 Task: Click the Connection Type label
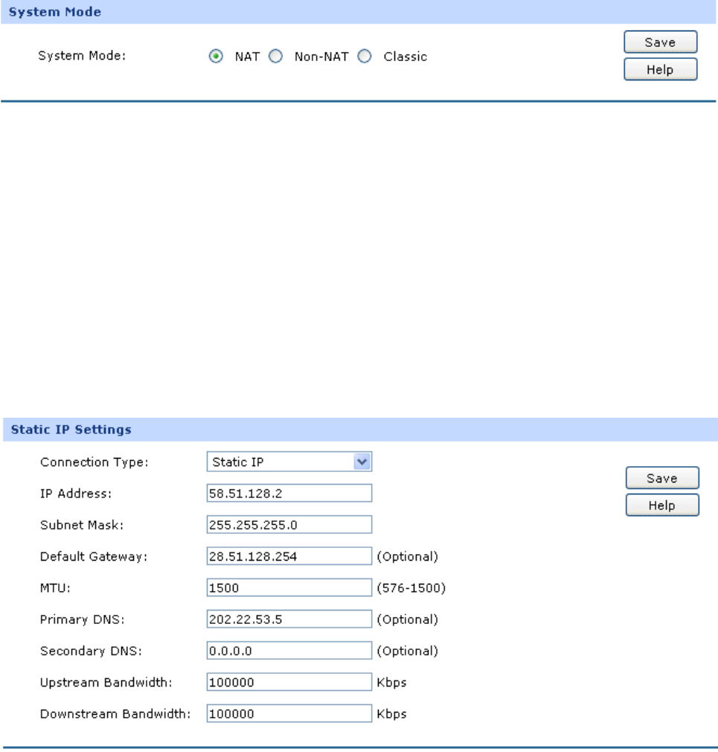pos(94,462)
